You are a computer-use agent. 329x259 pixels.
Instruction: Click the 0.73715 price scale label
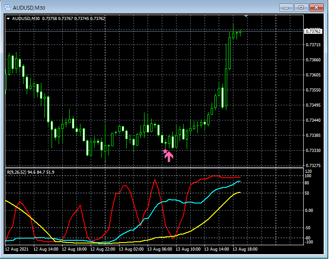[x=313, y=45]
